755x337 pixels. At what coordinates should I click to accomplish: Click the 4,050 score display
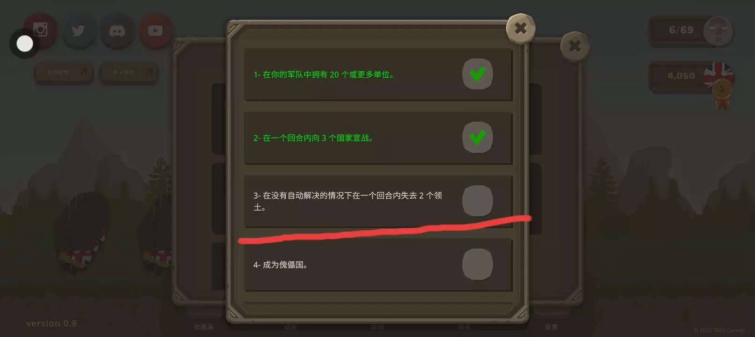681,76
